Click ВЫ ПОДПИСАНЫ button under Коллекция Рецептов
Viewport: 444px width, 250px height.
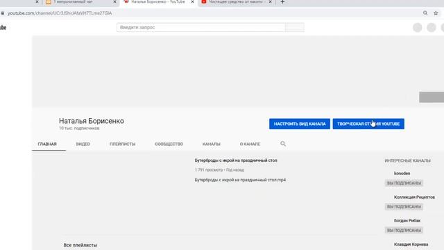click(404, 207)
